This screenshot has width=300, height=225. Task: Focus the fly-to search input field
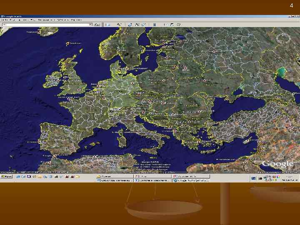coord(45,25)
